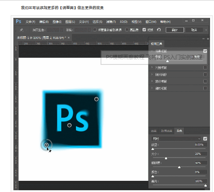
Task: Switch to the 动感效果 motion effects tab
Action: click(167, 131)
